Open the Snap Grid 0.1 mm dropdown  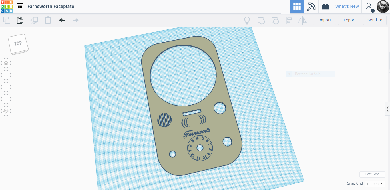click(x=375, y=184)
